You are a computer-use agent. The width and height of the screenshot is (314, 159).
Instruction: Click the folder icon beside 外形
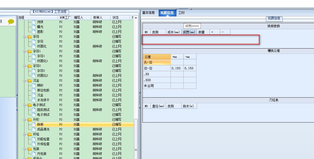coord(30,120)
